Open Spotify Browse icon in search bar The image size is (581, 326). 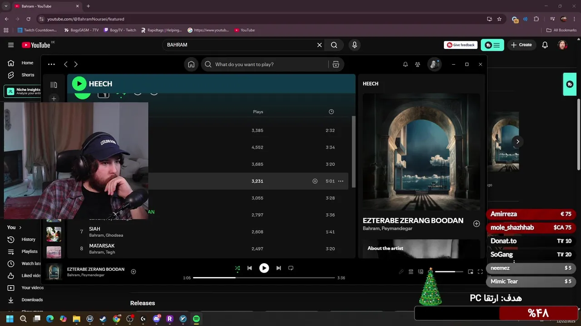click(x=336, y=64)
